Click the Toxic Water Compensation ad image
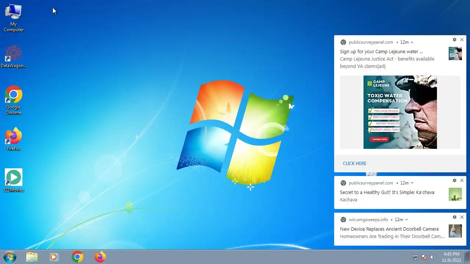Image resolution: width=470 pixels, height=264 pixels. coord(400,112)
